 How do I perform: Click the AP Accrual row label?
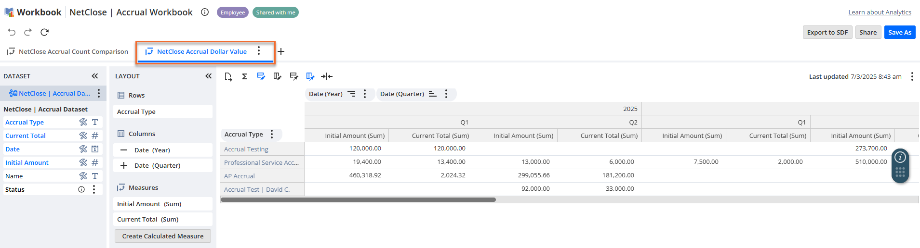click(x=239, y=176)
